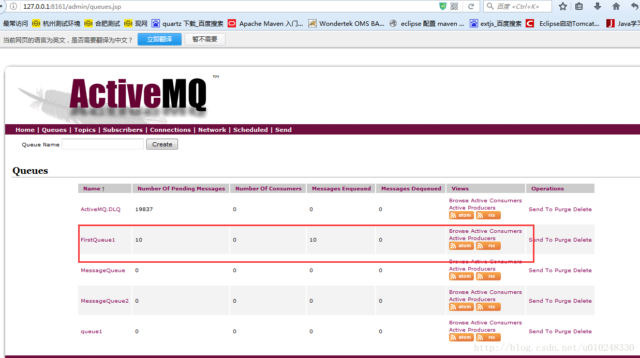The image size is (640, 358).
Task: Go to browser home page icon
Action: tap(616, 6)
